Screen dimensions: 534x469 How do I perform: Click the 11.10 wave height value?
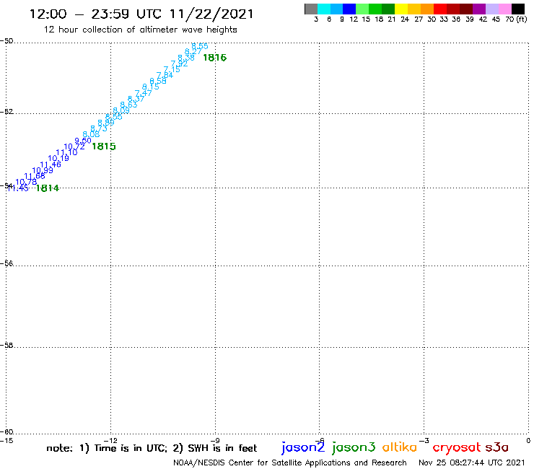point(66,152)
